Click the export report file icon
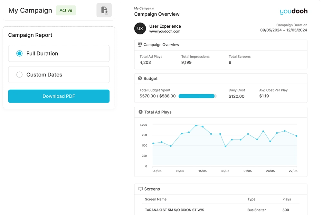This screenshot has width=322, height=215. 104,10
